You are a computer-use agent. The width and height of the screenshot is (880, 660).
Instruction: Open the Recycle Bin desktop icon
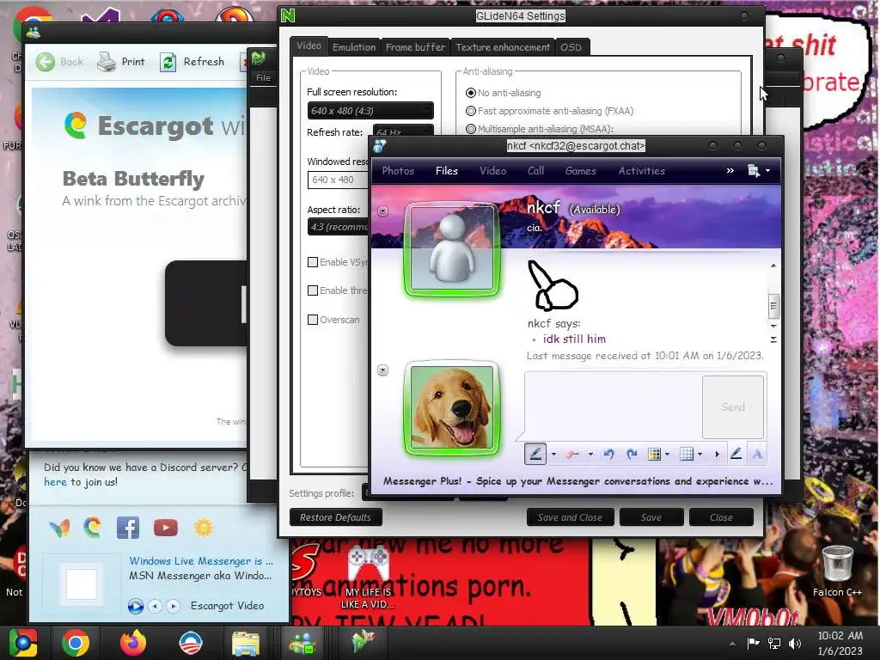tap(837, 564)
